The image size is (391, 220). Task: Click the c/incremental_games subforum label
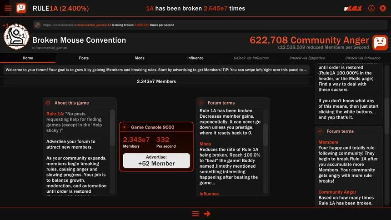pos(50,48)
